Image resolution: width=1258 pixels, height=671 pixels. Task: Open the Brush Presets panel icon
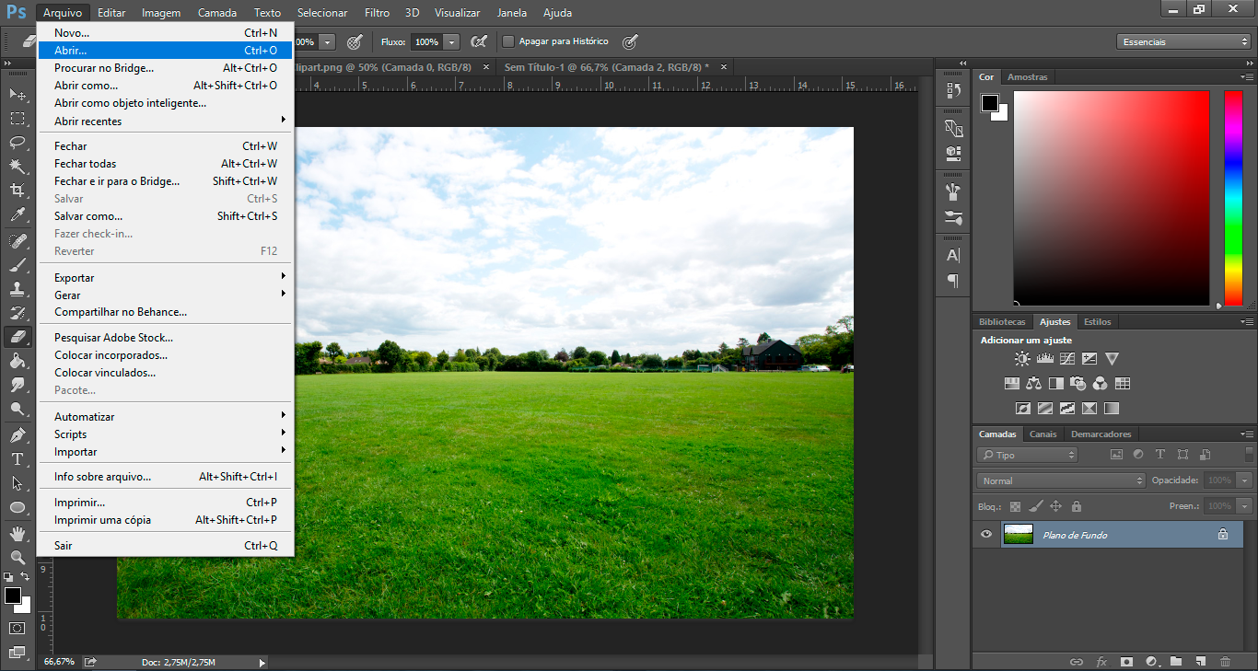(x=953, y=218)
